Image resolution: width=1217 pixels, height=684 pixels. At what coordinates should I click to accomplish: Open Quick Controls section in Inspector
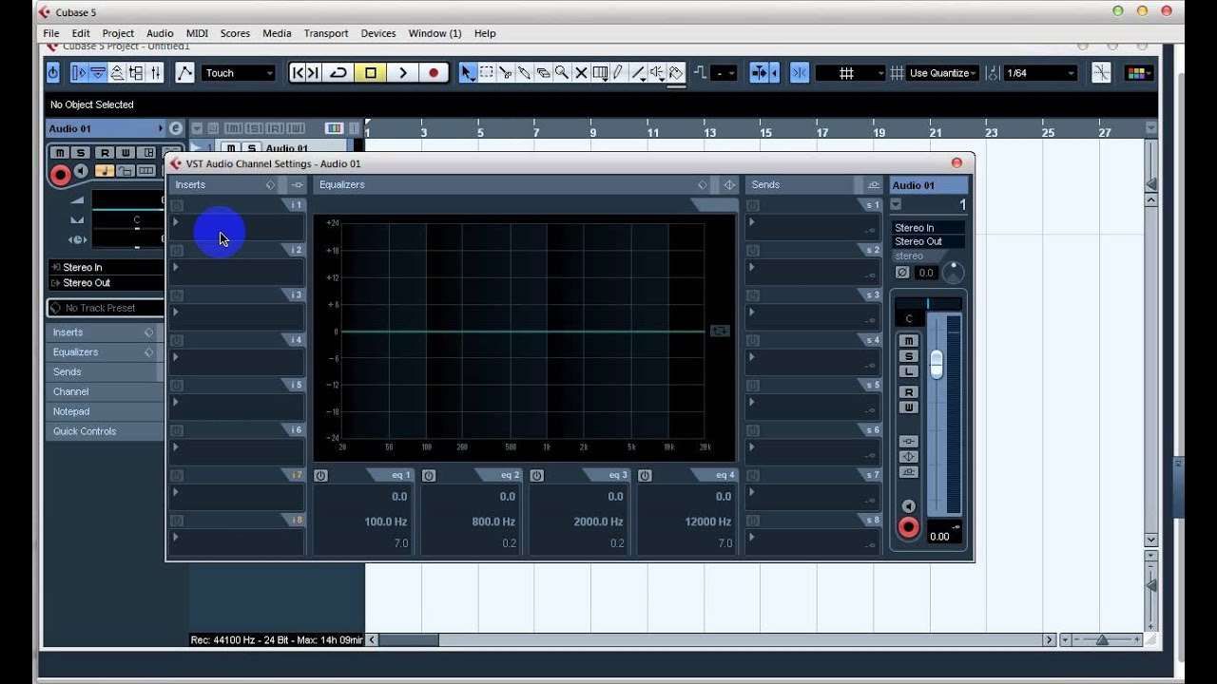coord(103,431)
